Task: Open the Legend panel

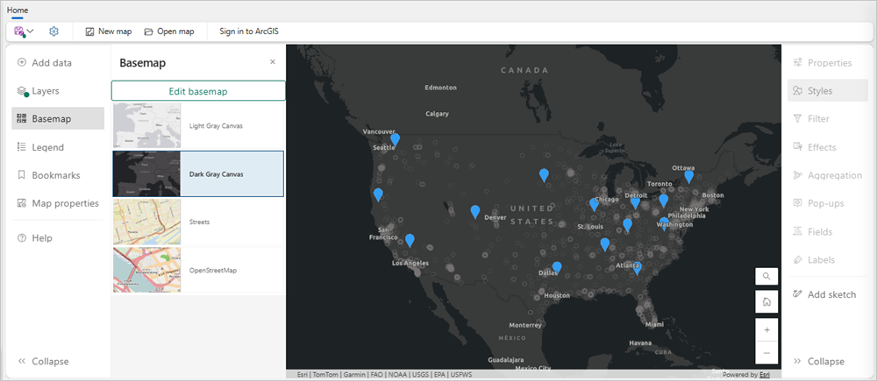Action: pos(58,147)
